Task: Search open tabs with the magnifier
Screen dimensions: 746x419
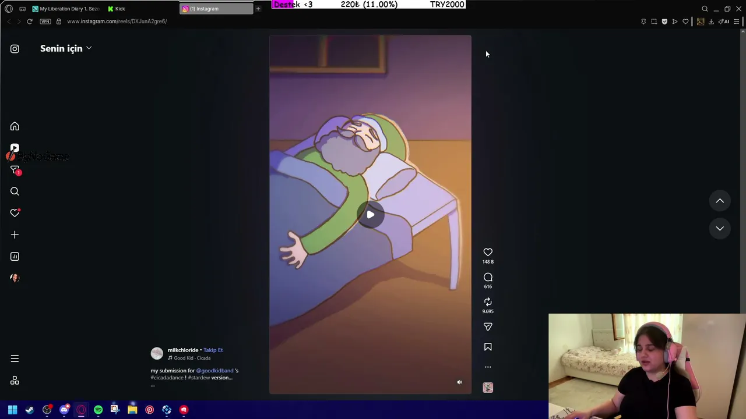Action: point(705,9)
